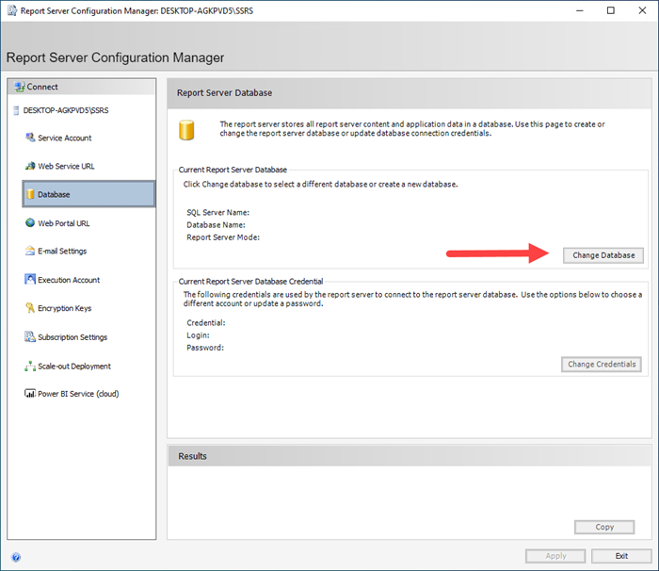Close the Report Server Configuration Manager
Image resolution: width=659 pixels, height=571 pixels.
tap(642, 10)
